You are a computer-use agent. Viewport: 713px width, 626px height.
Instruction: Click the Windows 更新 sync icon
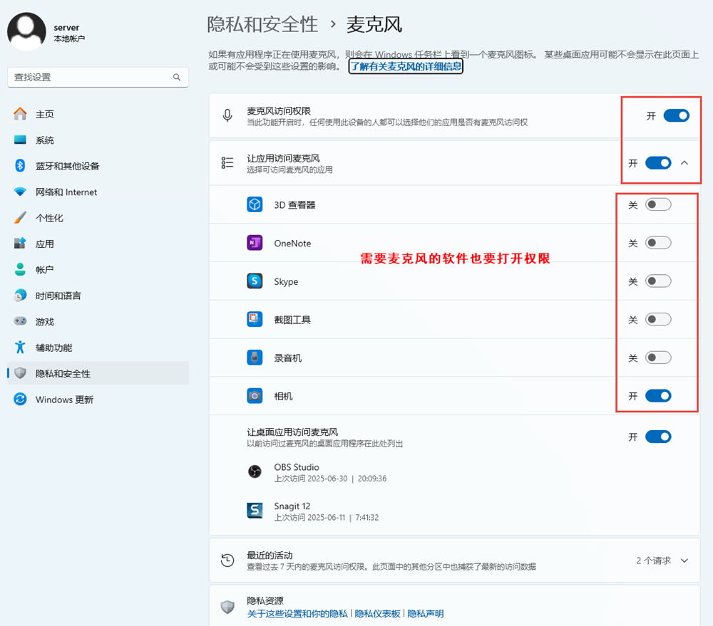click(20, 400)
